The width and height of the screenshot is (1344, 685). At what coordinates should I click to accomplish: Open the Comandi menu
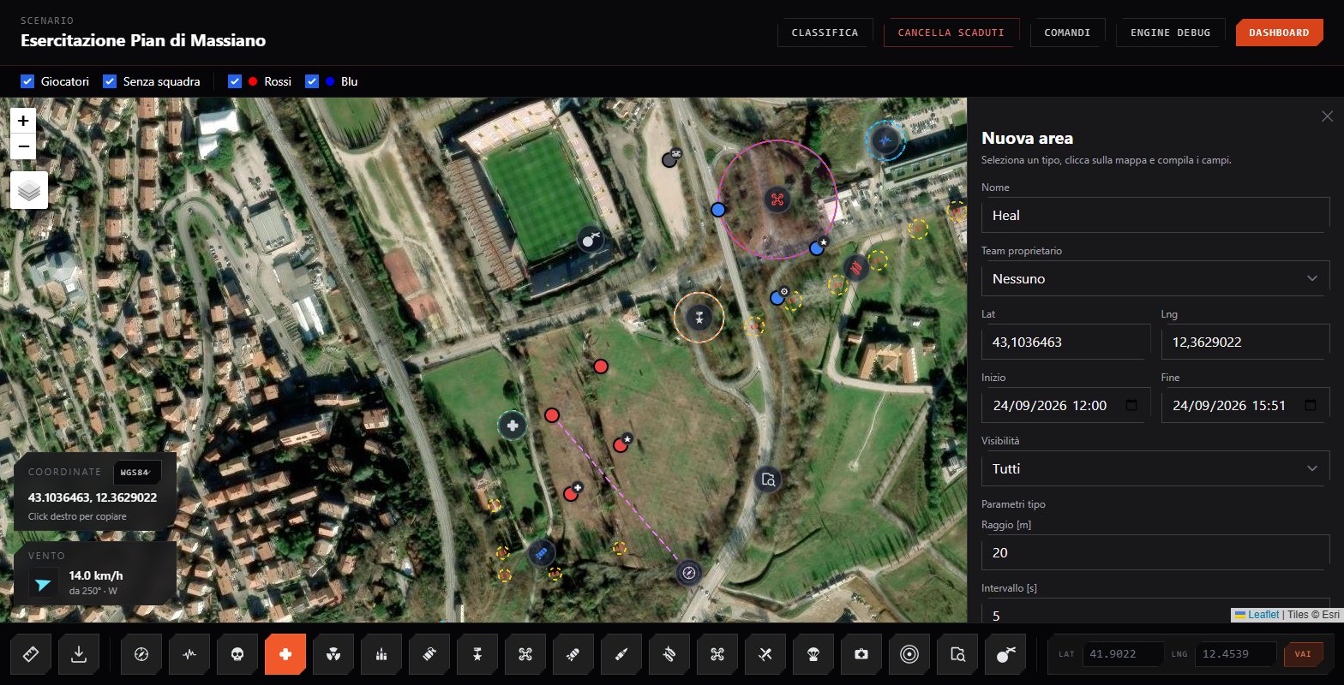pyautogui.click(x=1067, y=33)
